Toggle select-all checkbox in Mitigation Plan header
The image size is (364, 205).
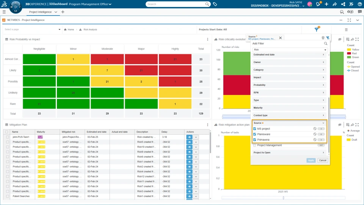click(7, 132)
